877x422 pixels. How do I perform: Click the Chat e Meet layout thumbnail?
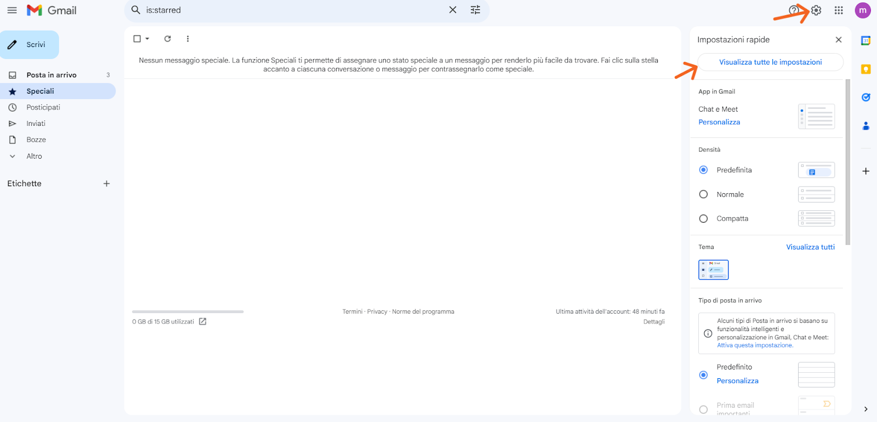[x=816, y=117]
